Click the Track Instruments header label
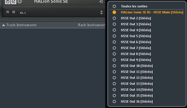 (21, 25)
